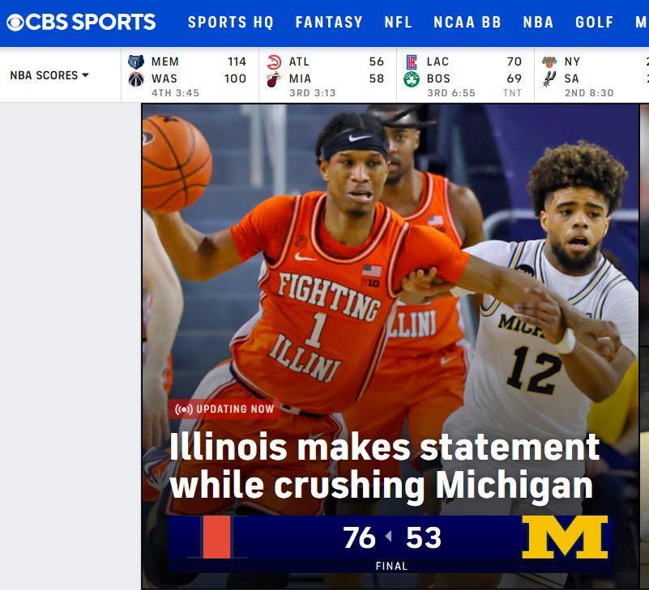Click the San Antonio Spurs logo

point(549,79)
